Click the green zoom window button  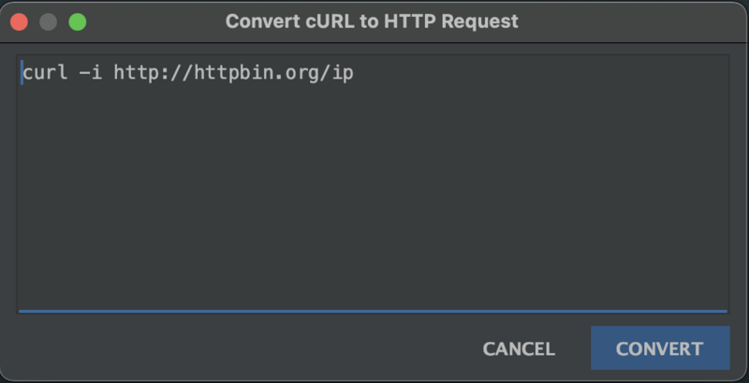[x=78, y=22]
